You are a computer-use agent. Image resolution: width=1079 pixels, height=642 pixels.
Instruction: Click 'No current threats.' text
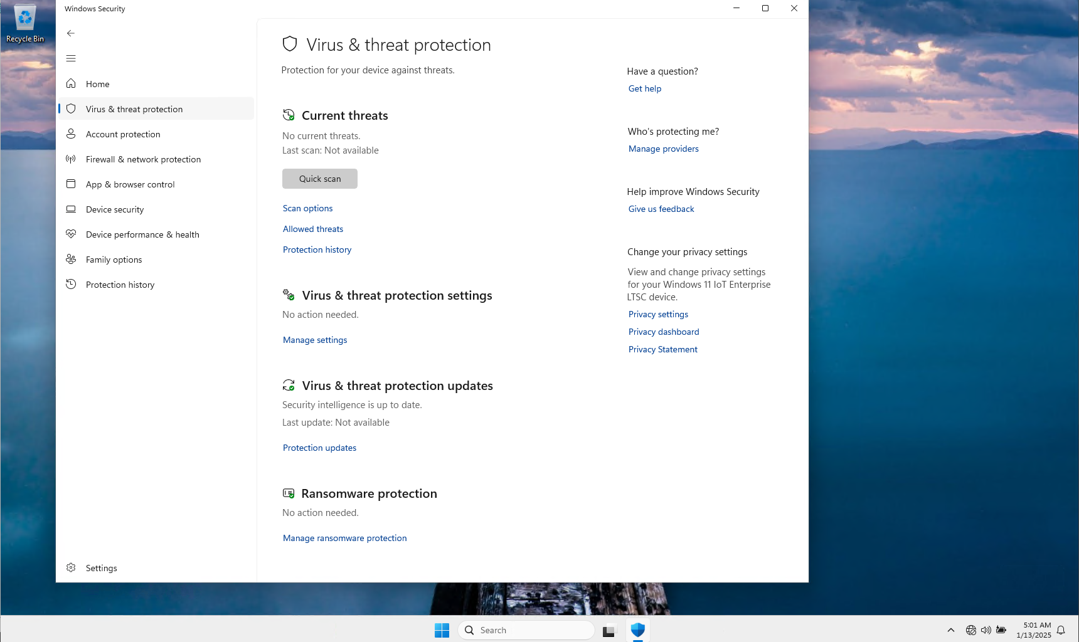[x=321, y=136]
